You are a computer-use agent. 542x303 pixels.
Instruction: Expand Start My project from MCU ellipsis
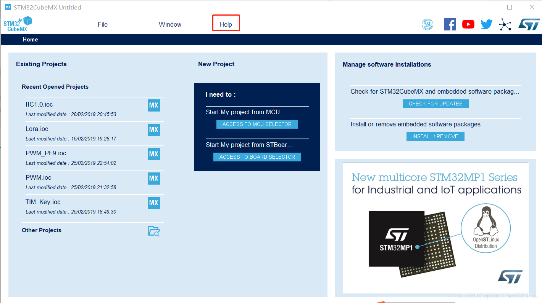pyautogui.click(x=290, y=112)
